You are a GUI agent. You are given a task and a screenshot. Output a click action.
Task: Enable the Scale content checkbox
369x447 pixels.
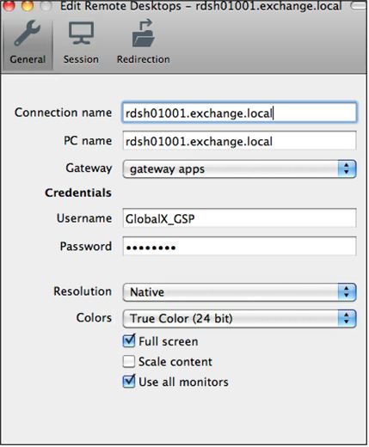point(129,361)
